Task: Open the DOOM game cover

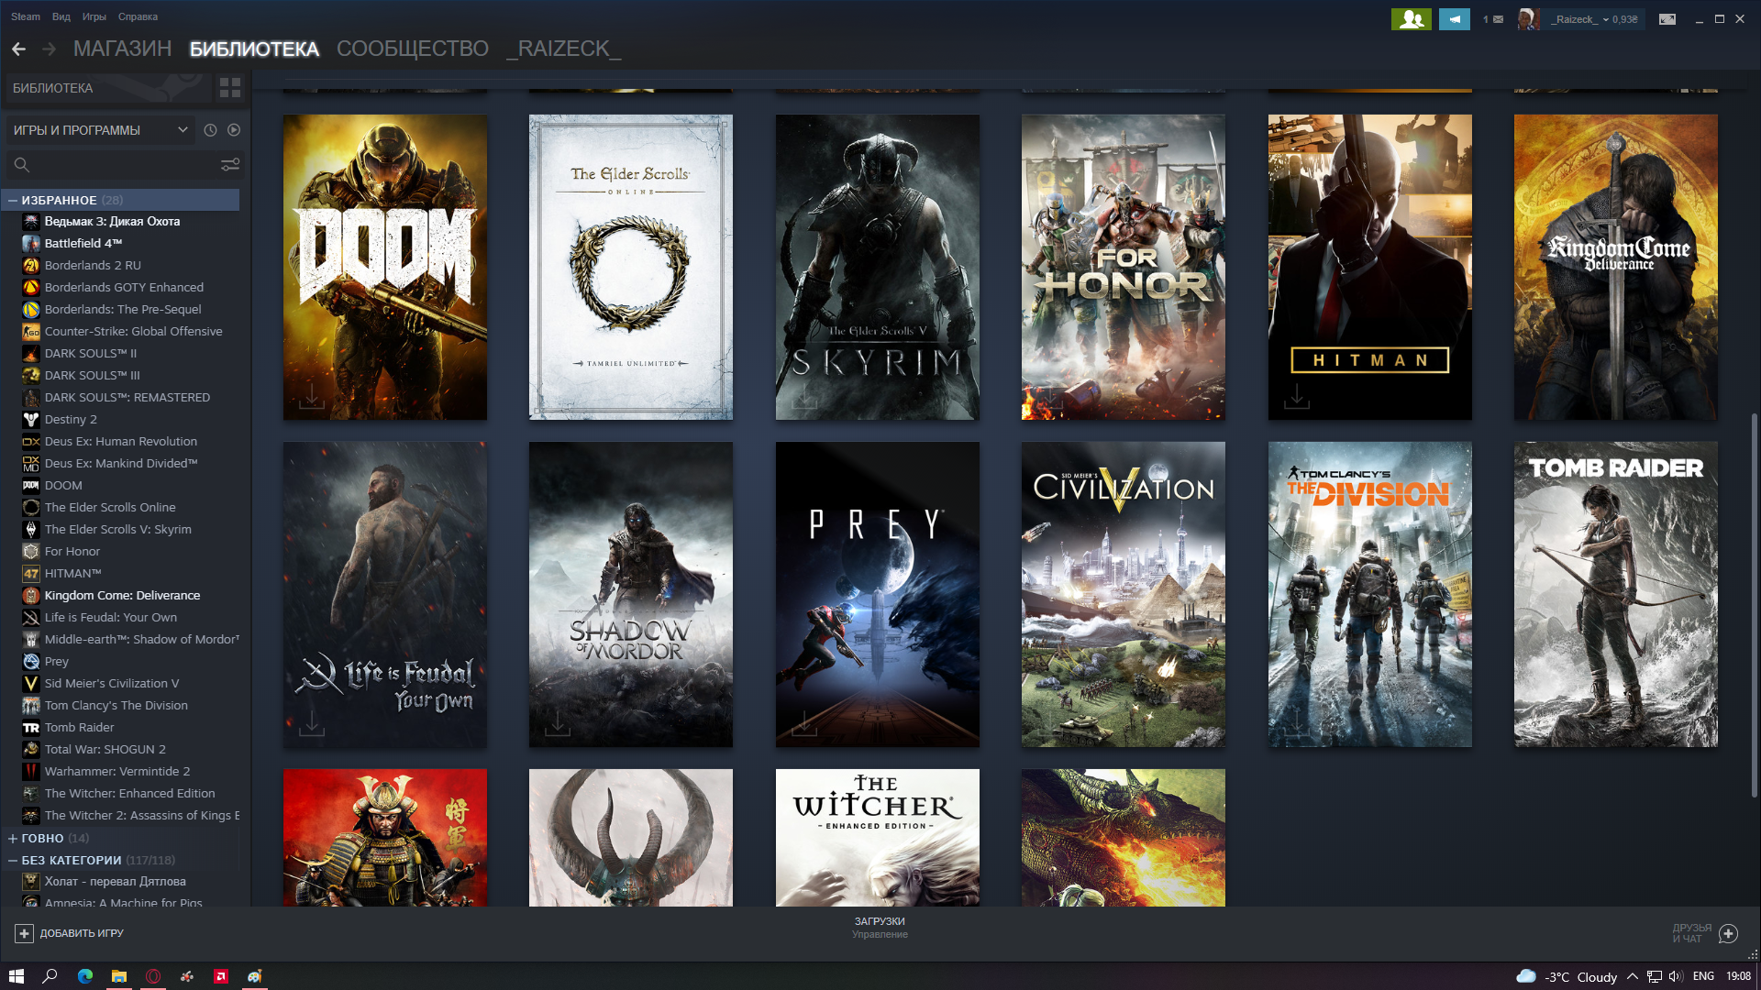Action: (x=385, y=267)
